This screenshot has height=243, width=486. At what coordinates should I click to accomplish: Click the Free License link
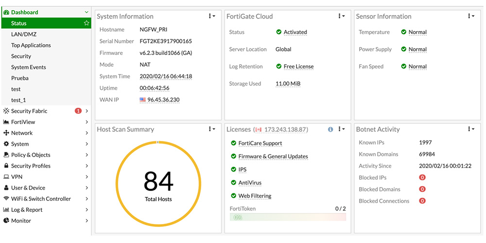[298, 67]
